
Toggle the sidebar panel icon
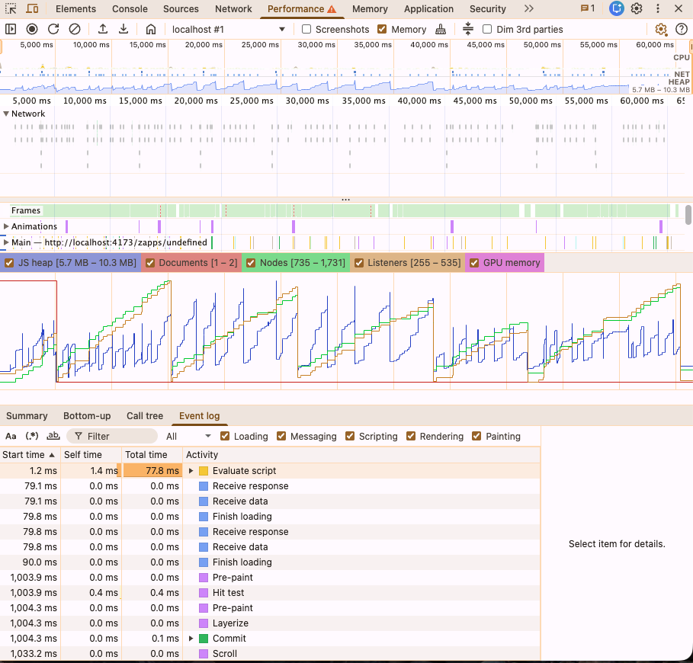[11, 29]
